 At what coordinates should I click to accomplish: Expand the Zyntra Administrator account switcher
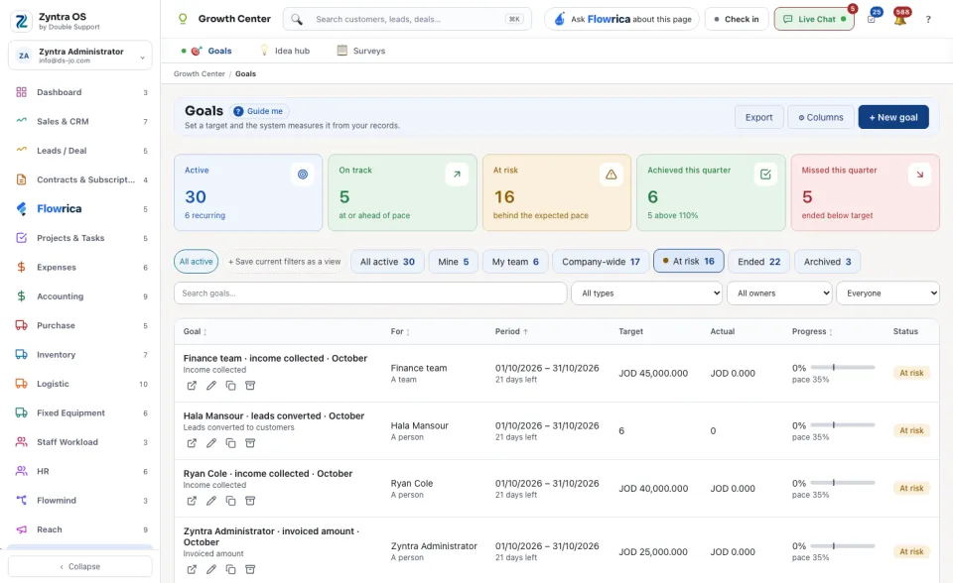click(x=80, y=56)
